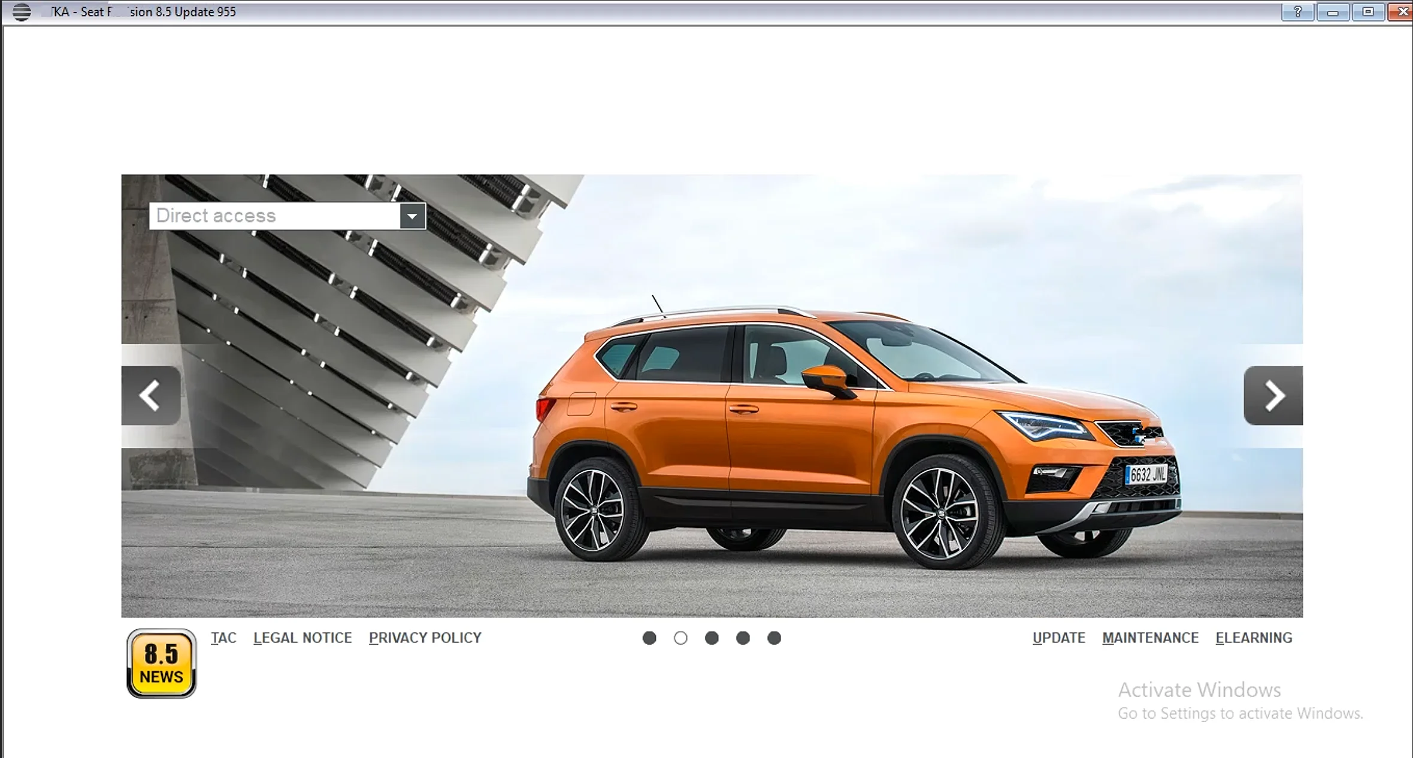This screenshot has height=758, width=1413.
Task: Select the fourth carousel dot
Action: tap(743, 638)
